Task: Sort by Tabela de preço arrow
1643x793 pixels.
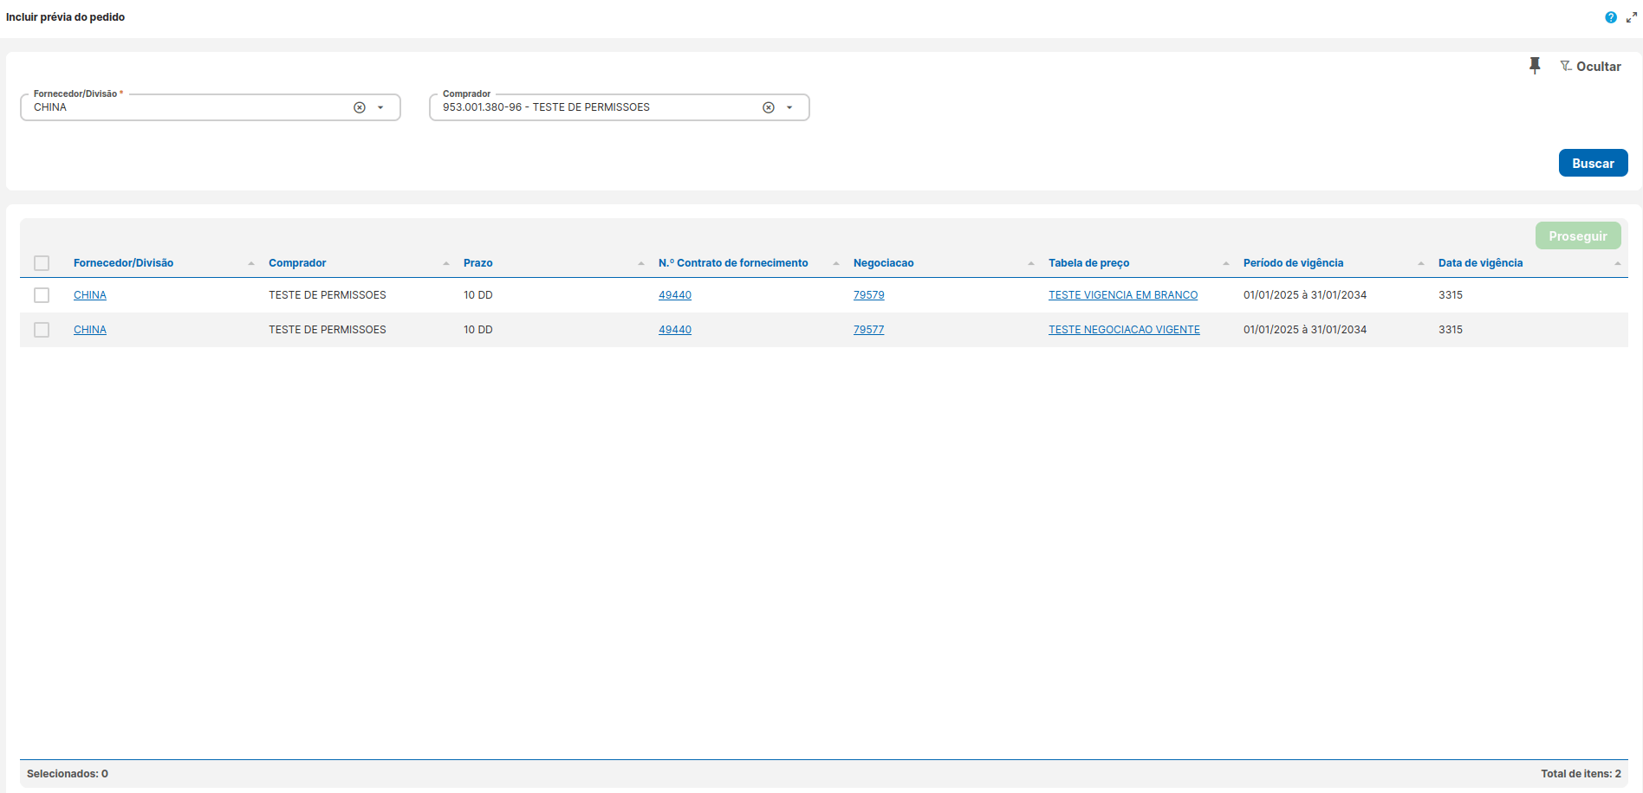Action: (x=1226, y=263)
